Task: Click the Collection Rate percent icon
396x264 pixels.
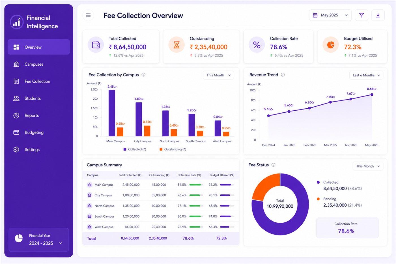Action: tap(257, 45)
